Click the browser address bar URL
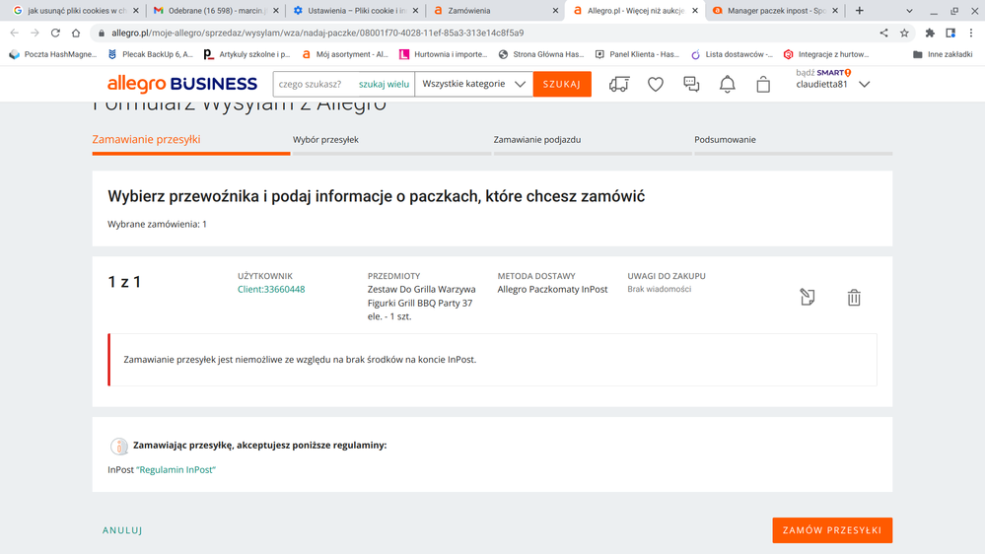This screenshot has width=985, height=554. click(x=317, y=33)
